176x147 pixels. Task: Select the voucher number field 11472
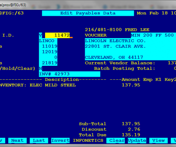(x=57, y=35)
